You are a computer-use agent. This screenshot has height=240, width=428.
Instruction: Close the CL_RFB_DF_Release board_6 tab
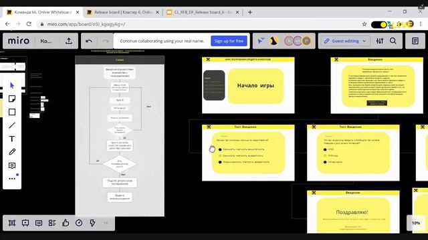tap(237, 12)
